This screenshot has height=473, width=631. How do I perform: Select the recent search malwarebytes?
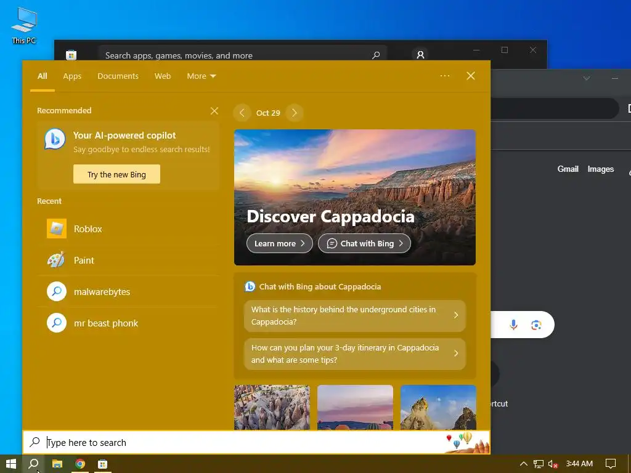pyautogui.click(x=128, y=291)
